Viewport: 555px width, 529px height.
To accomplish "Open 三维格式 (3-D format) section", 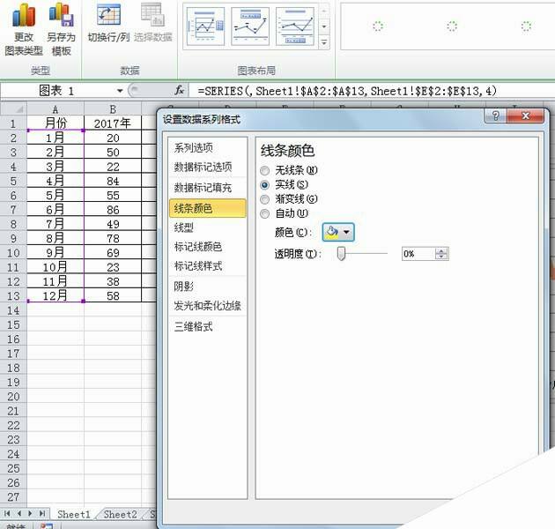I will coord(207,326).
